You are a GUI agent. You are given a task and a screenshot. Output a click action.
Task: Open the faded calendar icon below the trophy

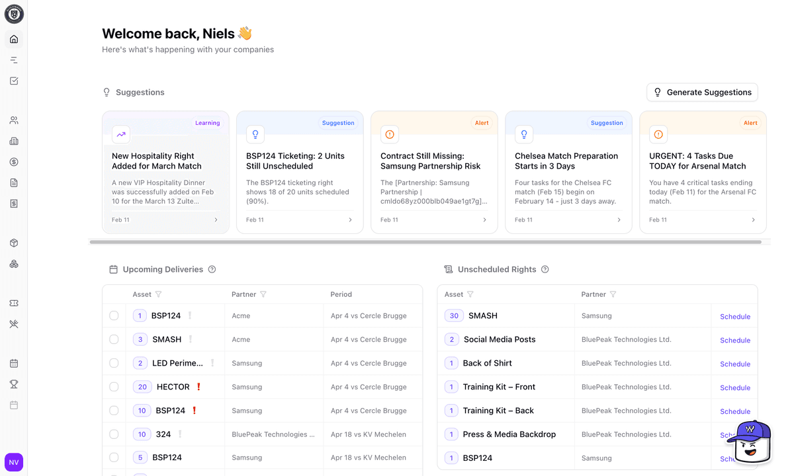pyautogui.click(x=14, y=405)
